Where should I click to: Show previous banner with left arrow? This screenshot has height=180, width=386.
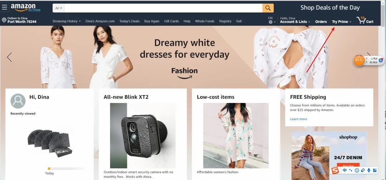coord(10,57)
